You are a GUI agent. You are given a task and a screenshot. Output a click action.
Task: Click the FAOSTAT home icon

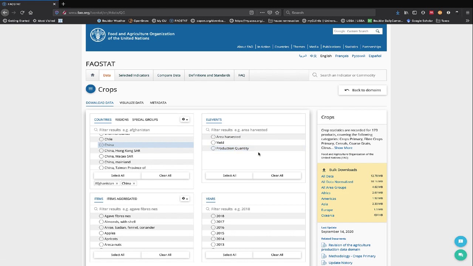pyautogui.click(x=92, y=75)
